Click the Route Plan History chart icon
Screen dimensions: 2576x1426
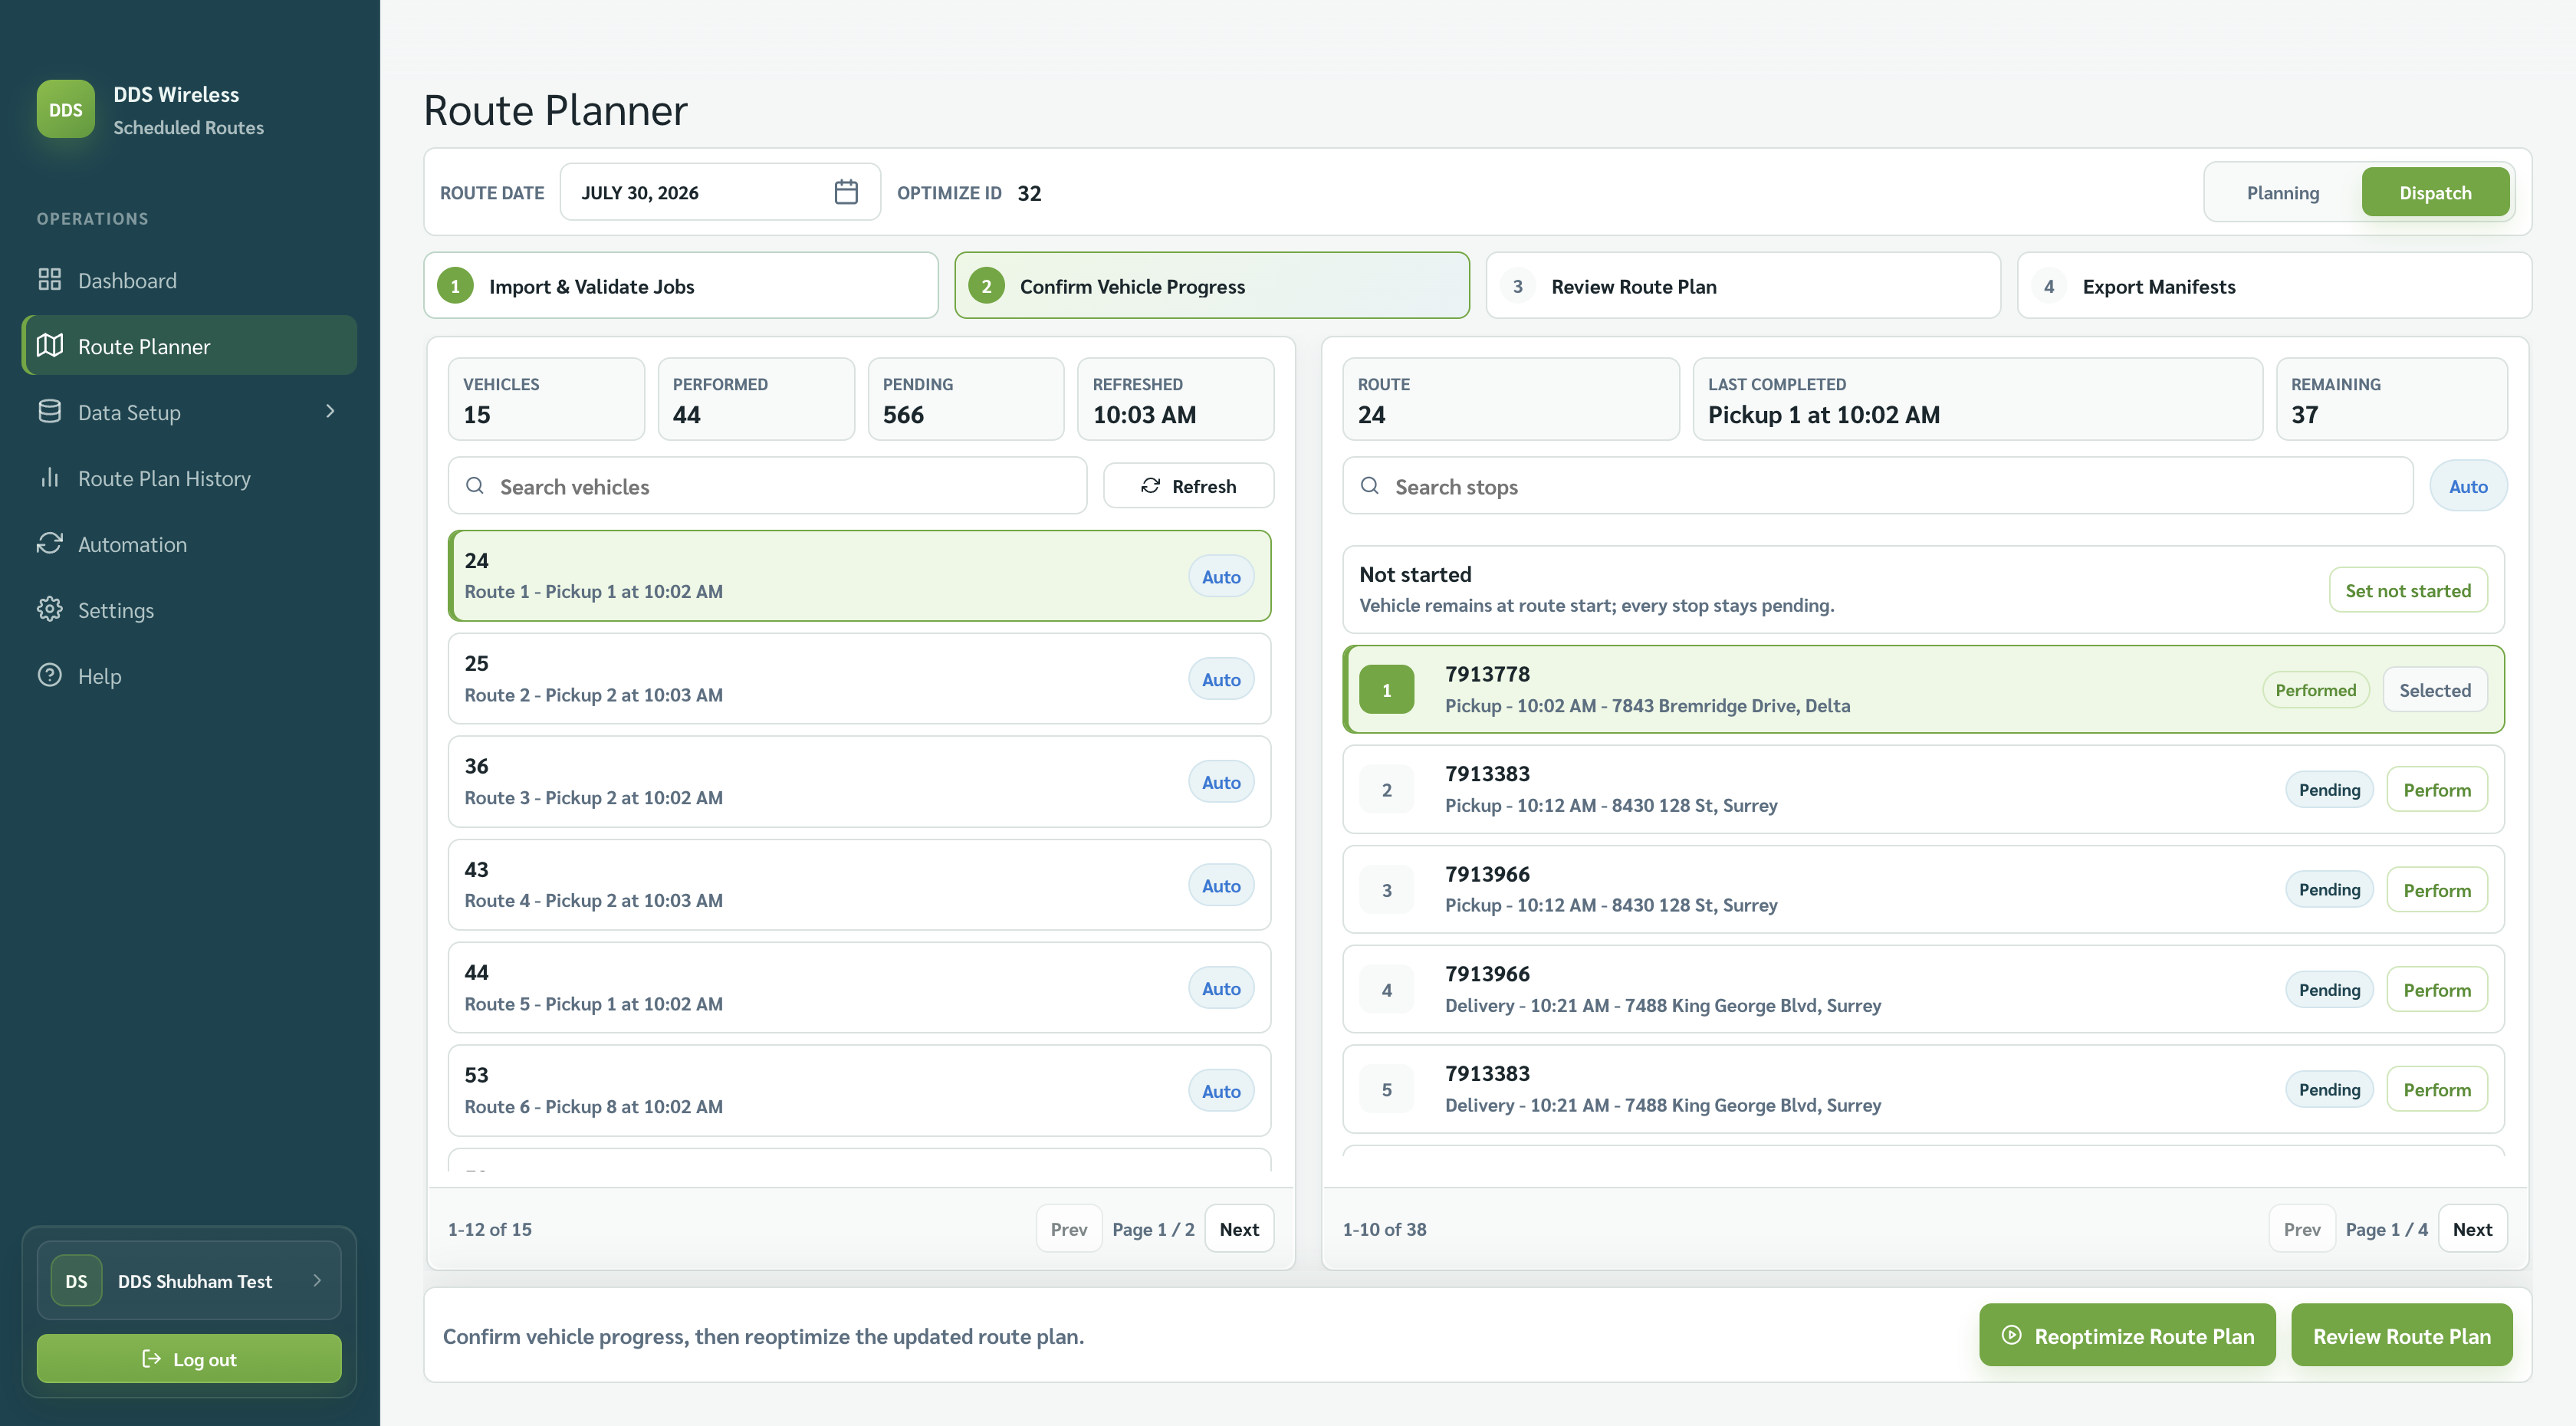tap(50, 478)
